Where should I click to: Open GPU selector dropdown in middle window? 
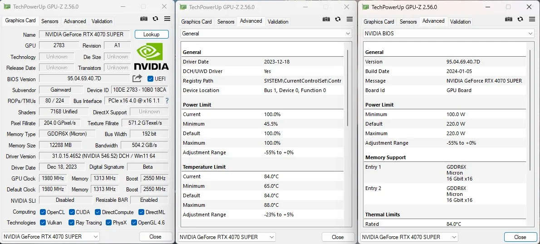pyautogui.click(x=227, y=237)
